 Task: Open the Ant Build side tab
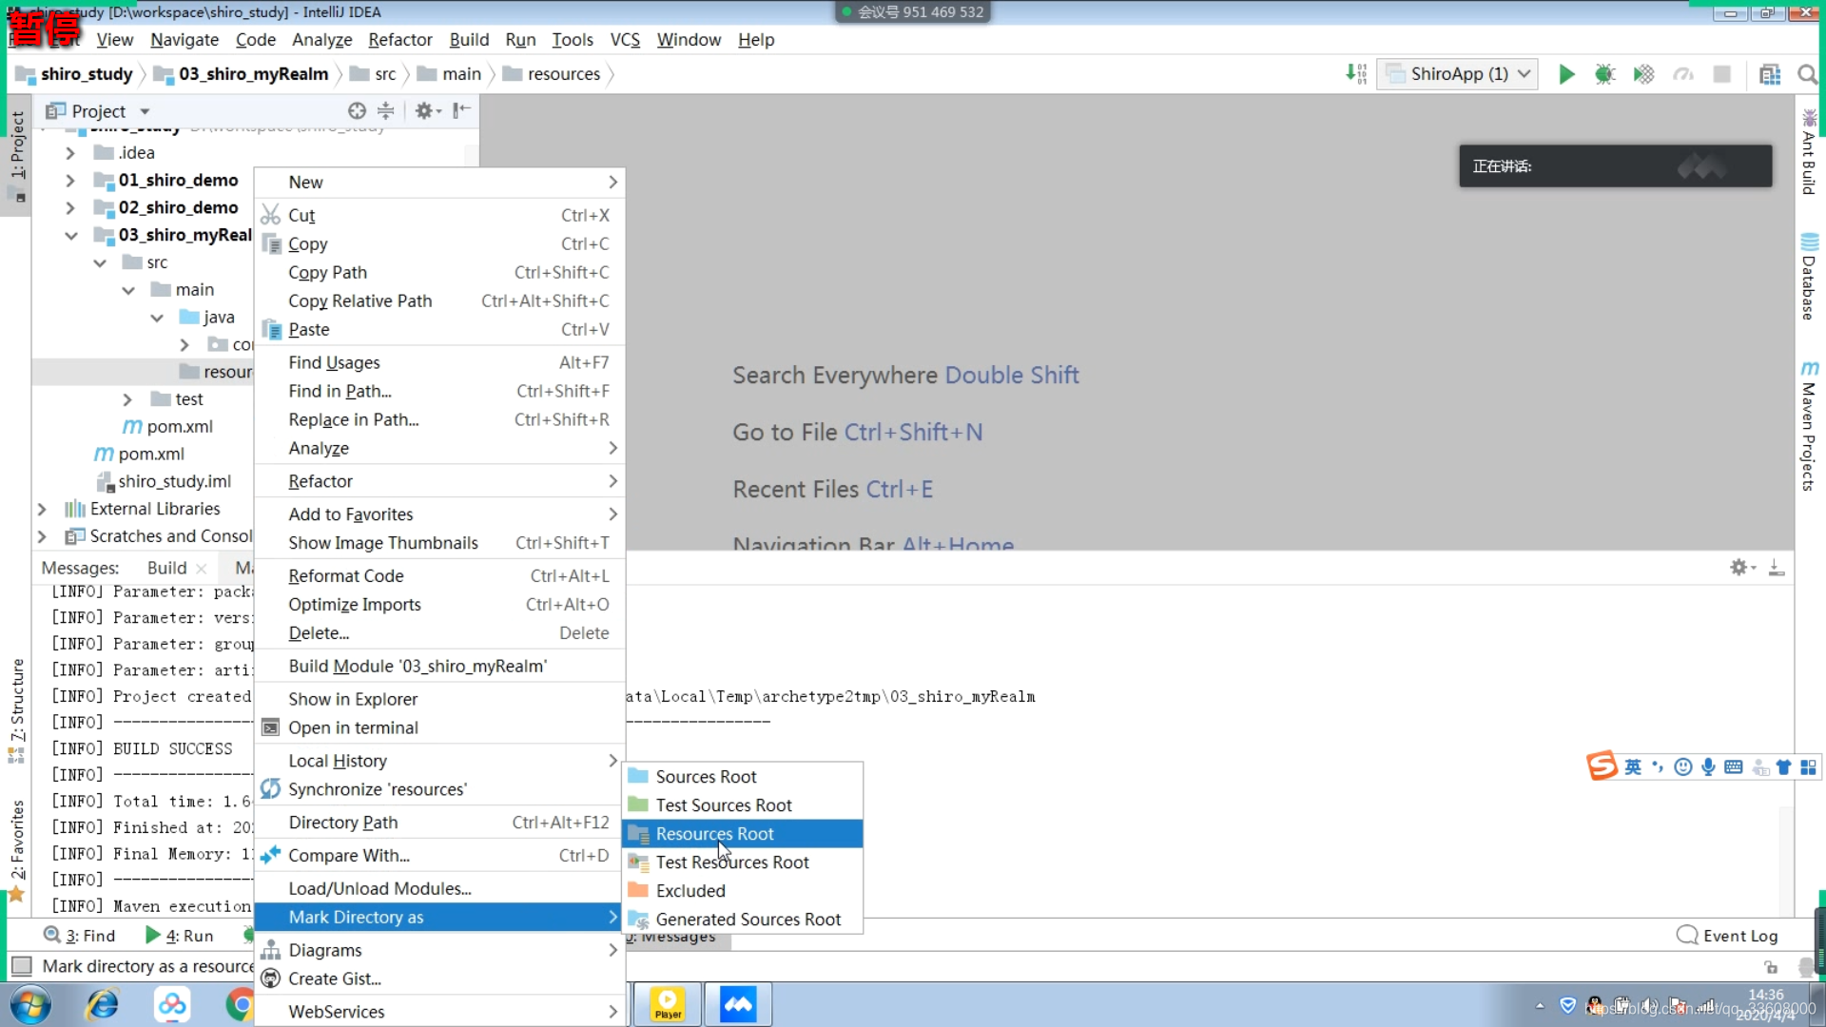tap(1809, 152)
